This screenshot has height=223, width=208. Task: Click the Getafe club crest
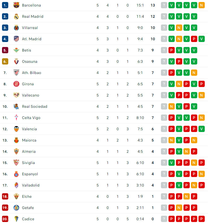16,208
